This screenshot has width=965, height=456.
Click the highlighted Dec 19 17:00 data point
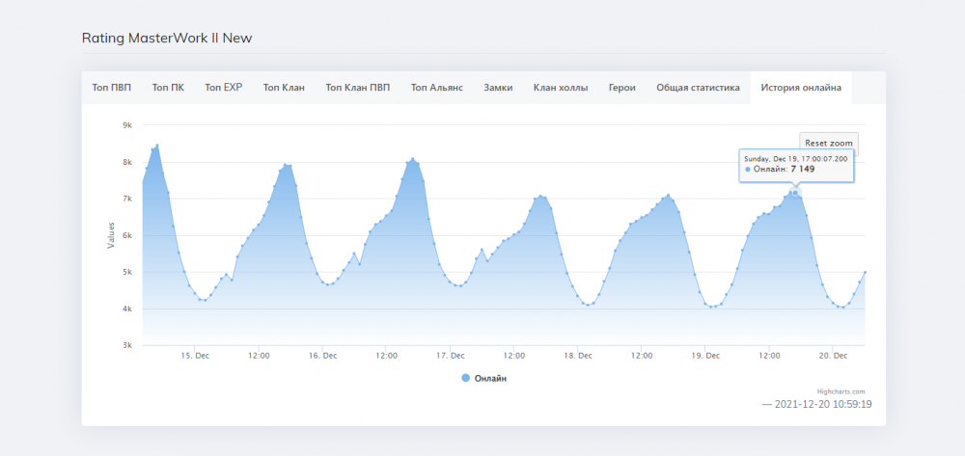pos(795,192)
